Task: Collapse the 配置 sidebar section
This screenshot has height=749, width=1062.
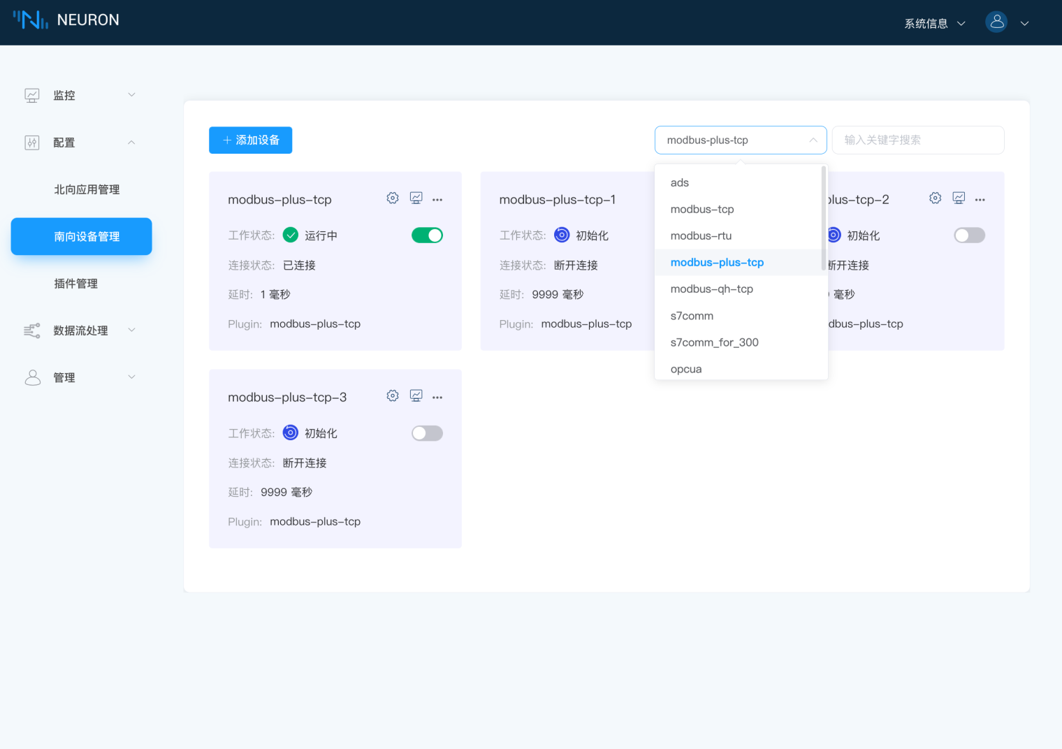Action: [x=131, y=143]
